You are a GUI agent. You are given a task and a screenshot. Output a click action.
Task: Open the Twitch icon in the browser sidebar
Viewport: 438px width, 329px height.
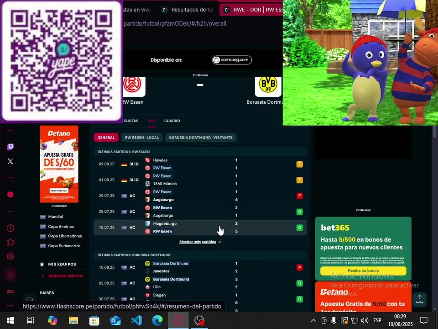10,147
